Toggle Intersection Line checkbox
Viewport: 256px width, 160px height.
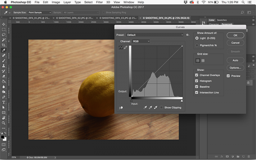197,93
